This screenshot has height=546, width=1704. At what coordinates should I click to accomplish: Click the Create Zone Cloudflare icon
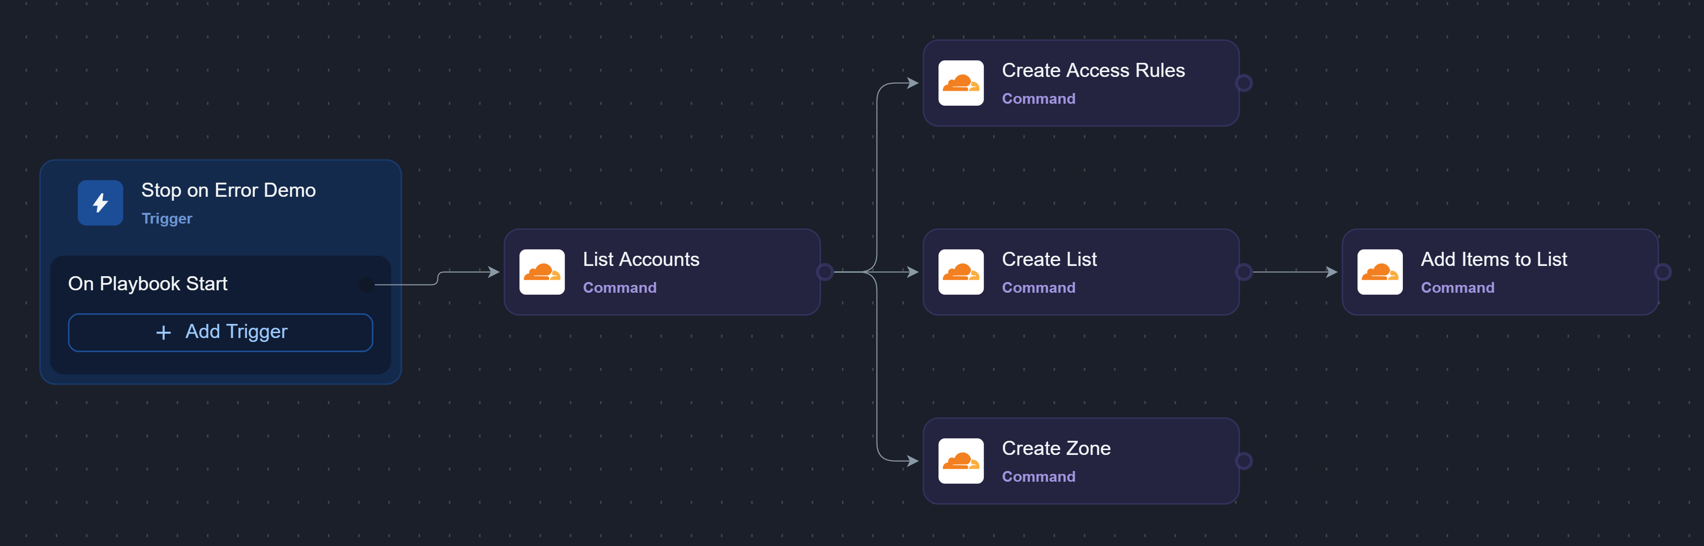point(960,461)
